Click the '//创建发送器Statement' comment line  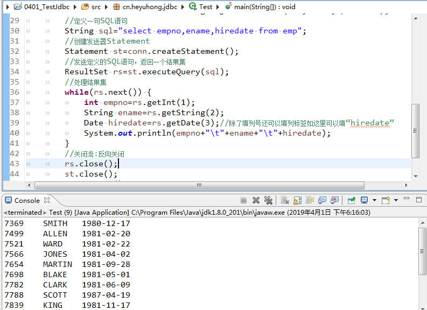[107, 41]
